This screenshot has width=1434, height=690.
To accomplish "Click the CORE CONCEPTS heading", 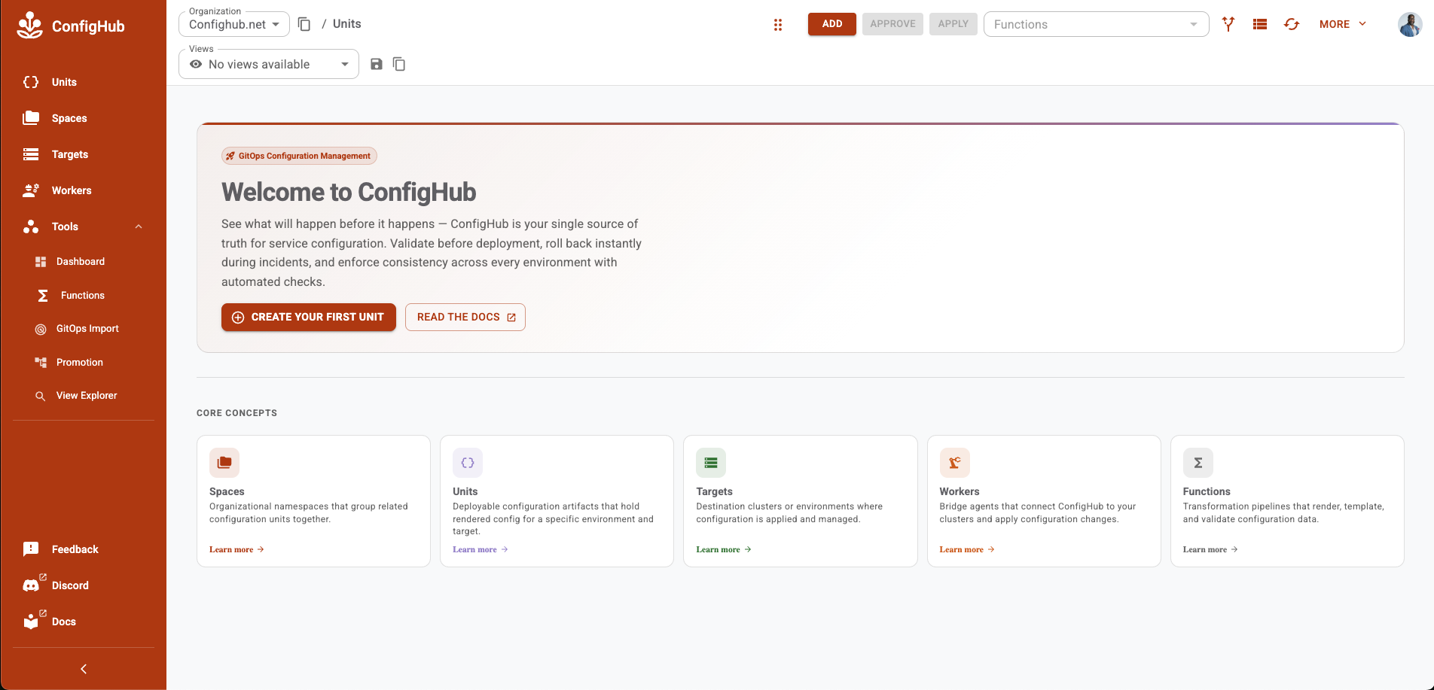I will pyautogui.click(x=236, y=413).
